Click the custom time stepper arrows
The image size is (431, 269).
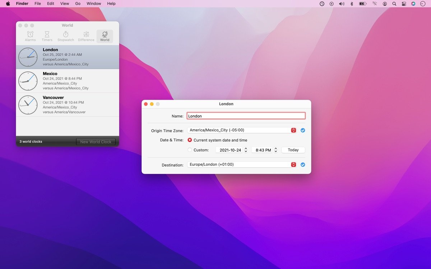tap(276, 150)
